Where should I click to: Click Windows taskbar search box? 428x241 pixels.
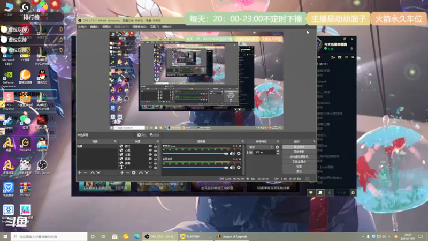click(x=49, y=237)
